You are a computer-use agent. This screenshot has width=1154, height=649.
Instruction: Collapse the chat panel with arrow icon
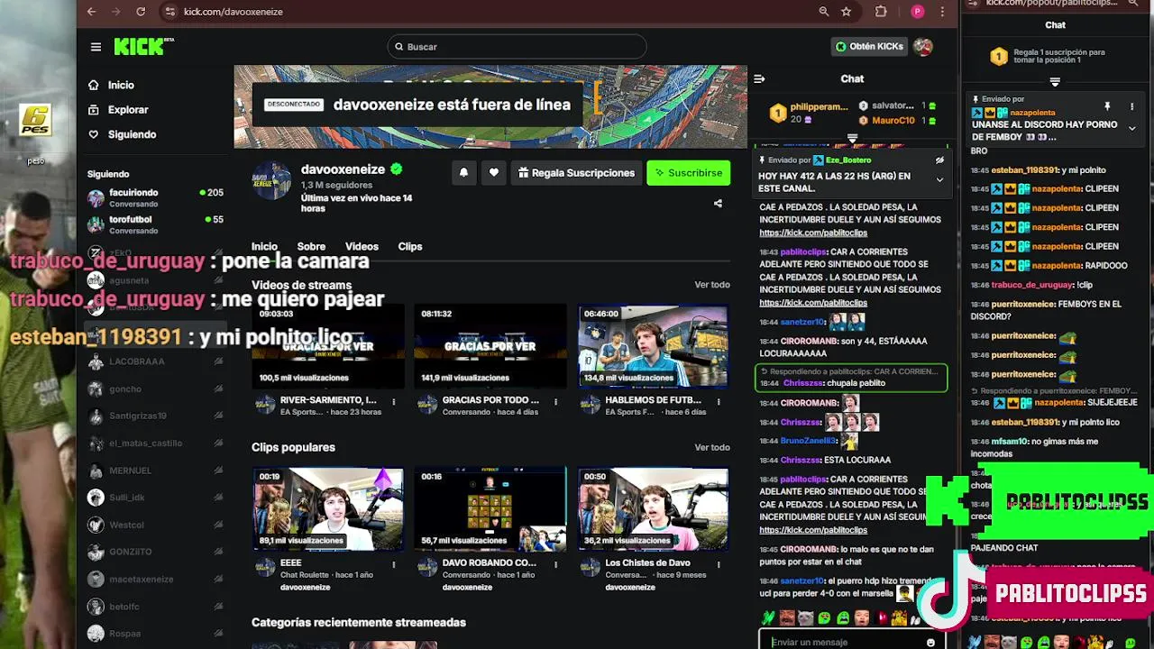(x=759, y=79)
